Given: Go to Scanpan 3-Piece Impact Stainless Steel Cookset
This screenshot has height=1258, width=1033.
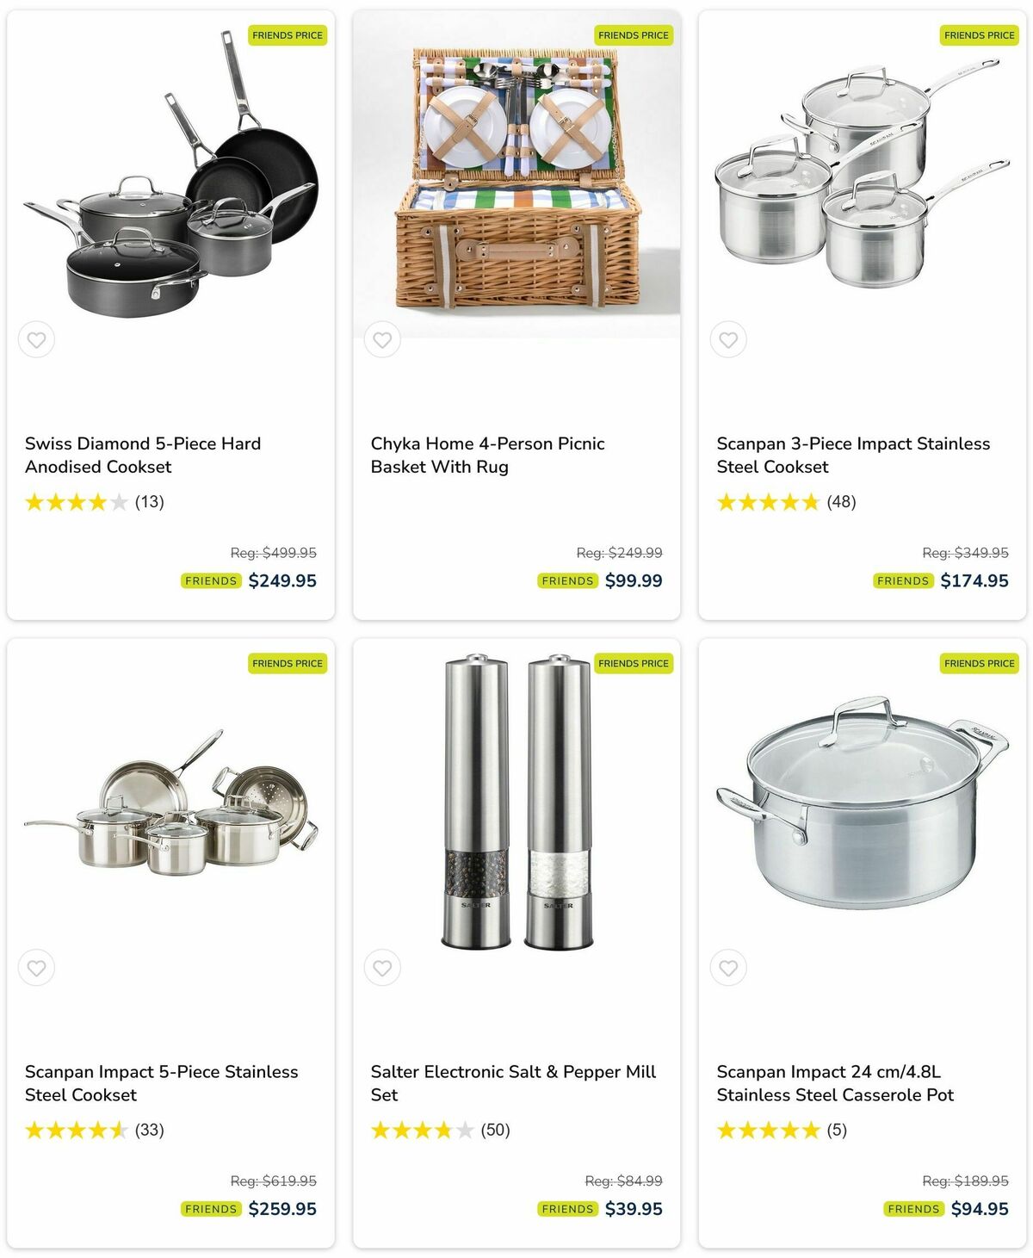Looking at the screenshot, I should [853, 455].
